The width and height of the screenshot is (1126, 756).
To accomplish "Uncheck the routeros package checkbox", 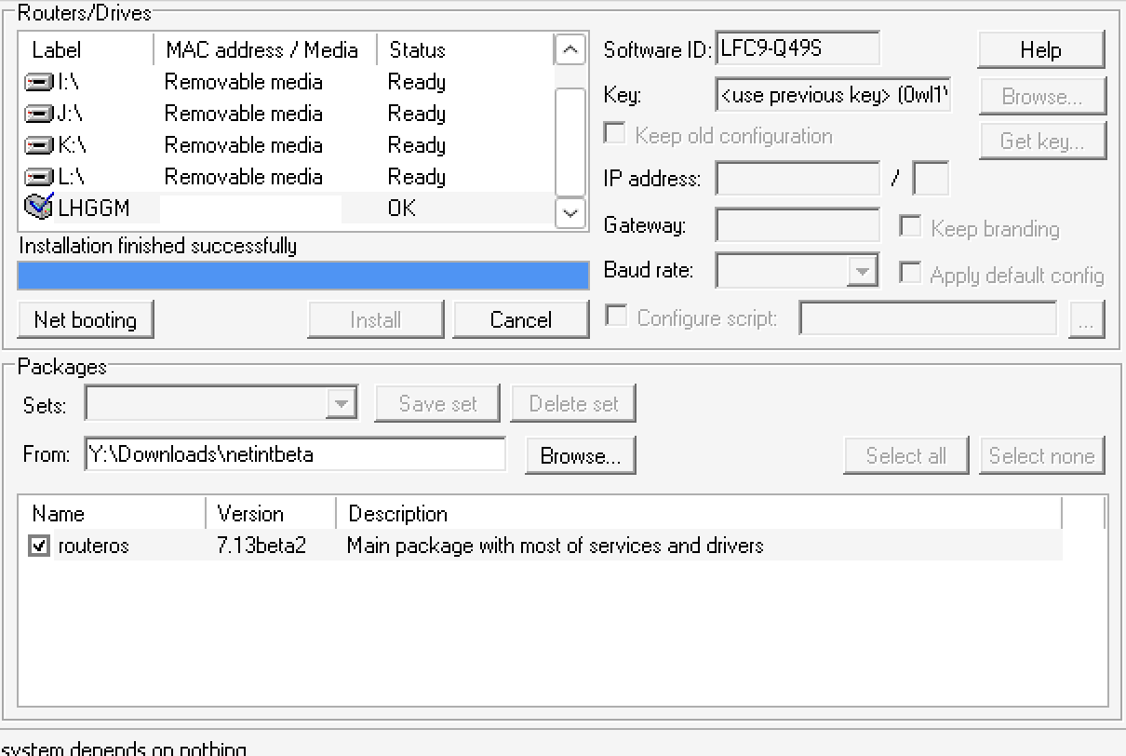I will point(38,546).
